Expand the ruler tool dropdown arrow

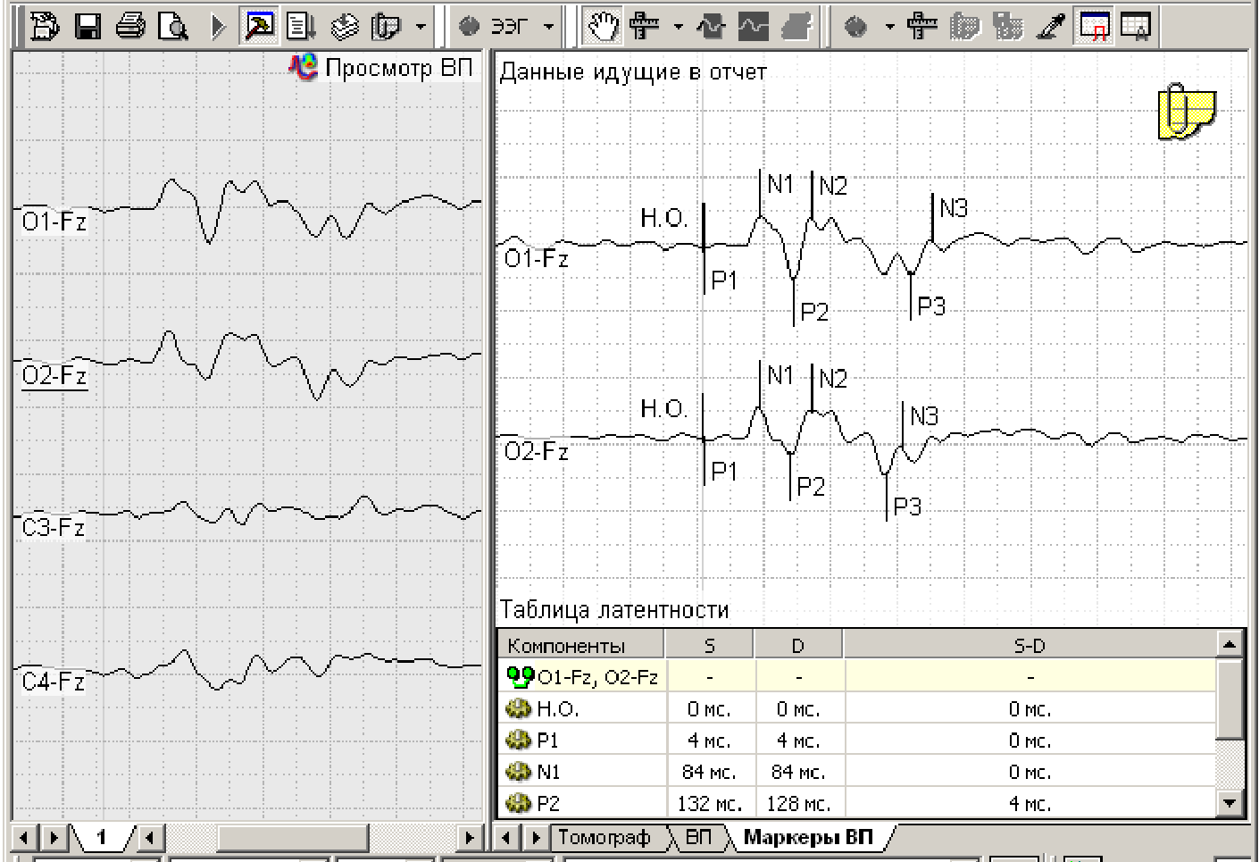pyautogui.click(x=678, y=27)
